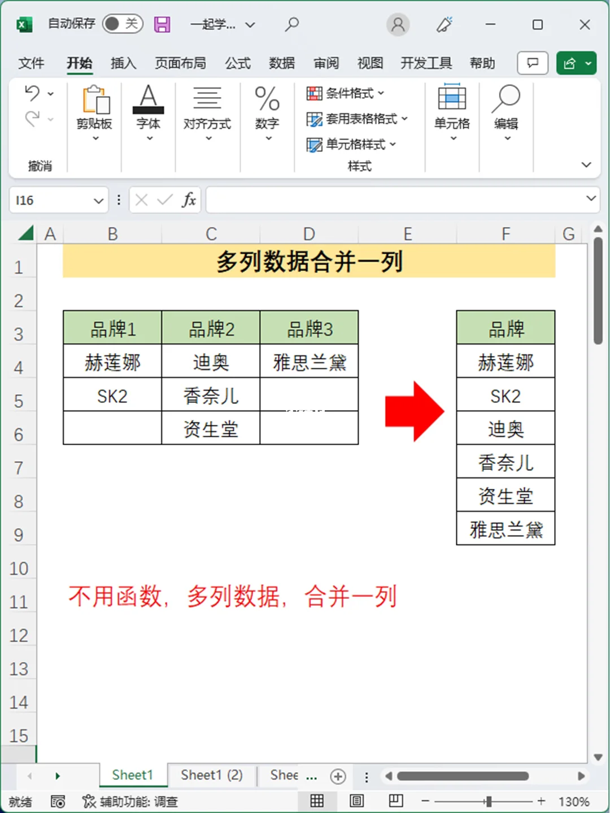The height and width of the screenshot is (813, 610).
Task: Click the comments button
Action: click(x=533, y=63)
